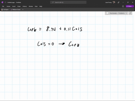The image size is (135, 101).
Task: Switch to the Help tab
Action: 41,6
